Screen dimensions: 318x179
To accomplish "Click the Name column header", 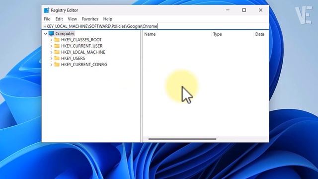I will click(x=177, y=34).
